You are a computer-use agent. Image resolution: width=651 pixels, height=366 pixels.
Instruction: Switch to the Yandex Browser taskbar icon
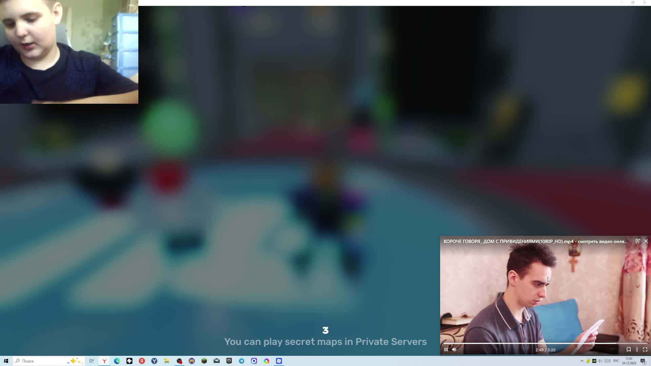point(104,361)
